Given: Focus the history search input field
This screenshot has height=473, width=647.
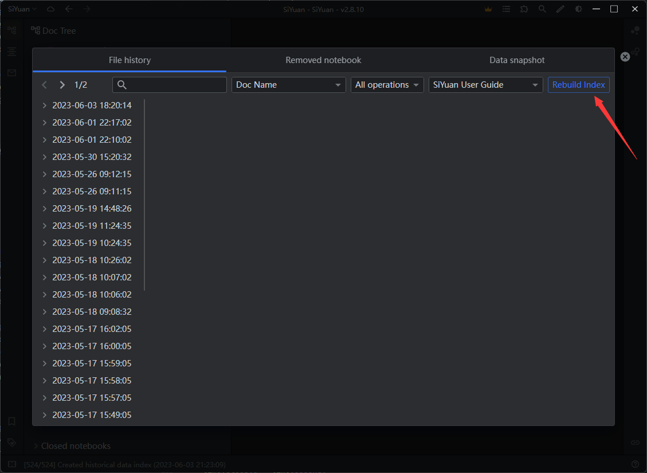Looking at the screenshot, I should (x=170, y=85).
